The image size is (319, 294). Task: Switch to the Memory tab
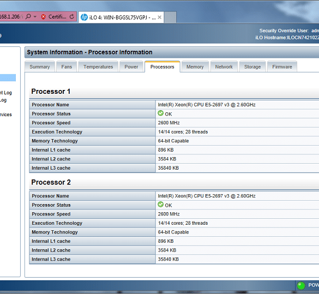coord(195,67)
